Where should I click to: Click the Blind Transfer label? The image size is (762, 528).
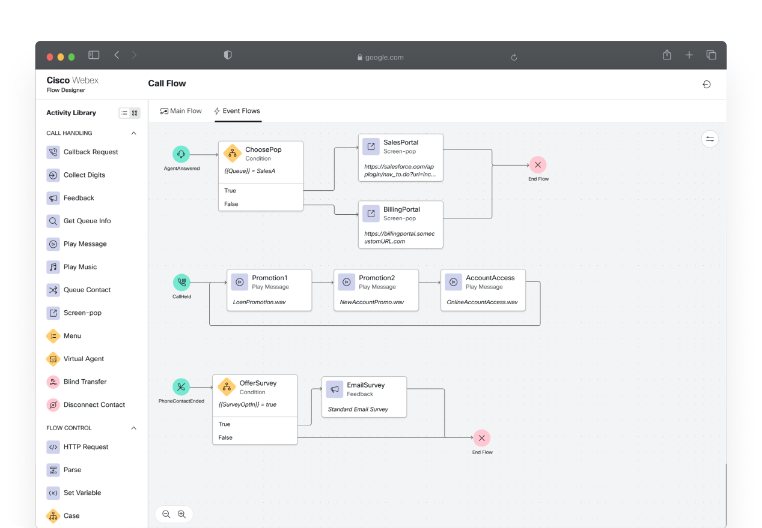[x=85, y=382]
